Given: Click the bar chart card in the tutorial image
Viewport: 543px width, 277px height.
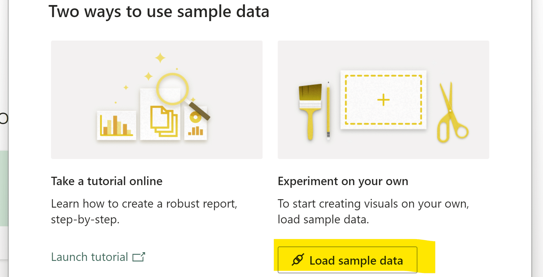Looking at the screenshot, I should tap(116, 125).
